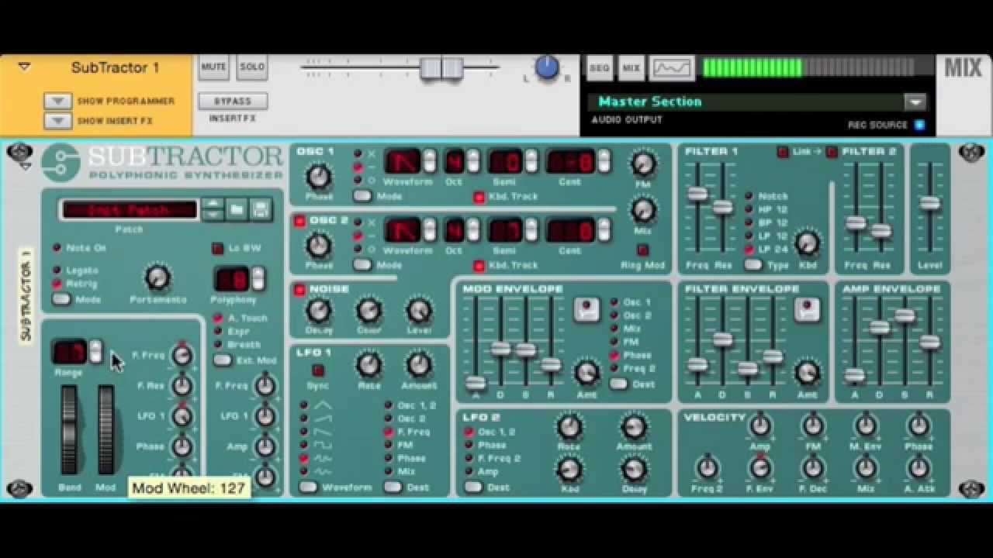Click the Noise Color knob
Screen dimensions: 993x558
tap(368, 312)
